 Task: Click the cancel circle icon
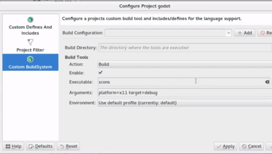[244, 146]
